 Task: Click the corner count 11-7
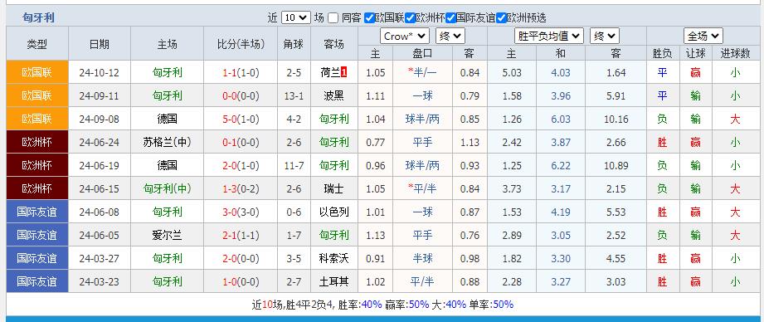click(294, 166)
